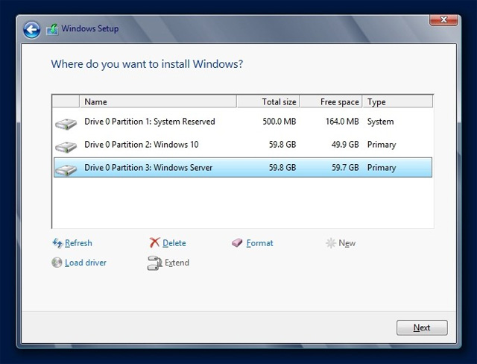
Task: Select Drive 0 Partition 3: Windows Server
Action: (148, 168)
